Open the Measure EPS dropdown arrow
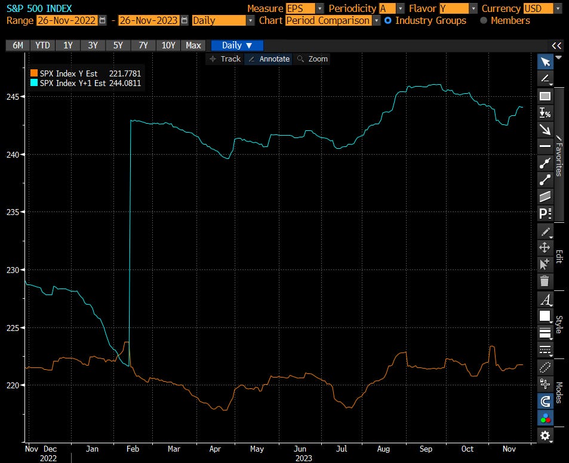Screen dimensions: 569x463 (319, 8)
